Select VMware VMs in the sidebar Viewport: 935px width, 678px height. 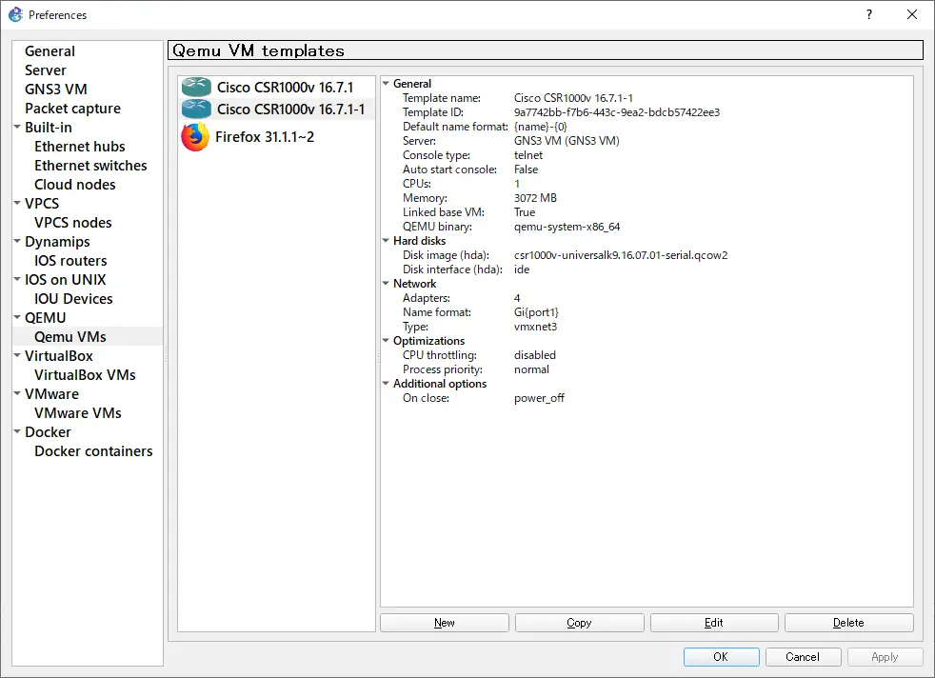point(78,413)
